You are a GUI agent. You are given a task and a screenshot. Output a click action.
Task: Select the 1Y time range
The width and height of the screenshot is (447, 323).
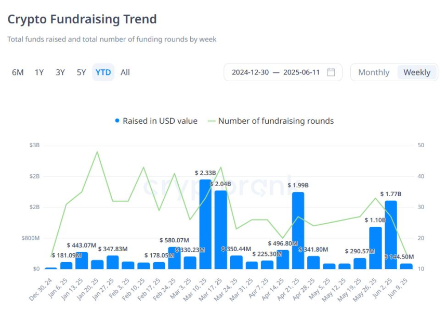[39, 72]
